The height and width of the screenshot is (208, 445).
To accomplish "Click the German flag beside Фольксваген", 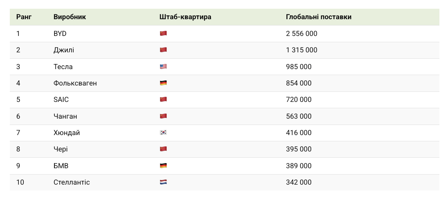I will click(x=163, y=83).
